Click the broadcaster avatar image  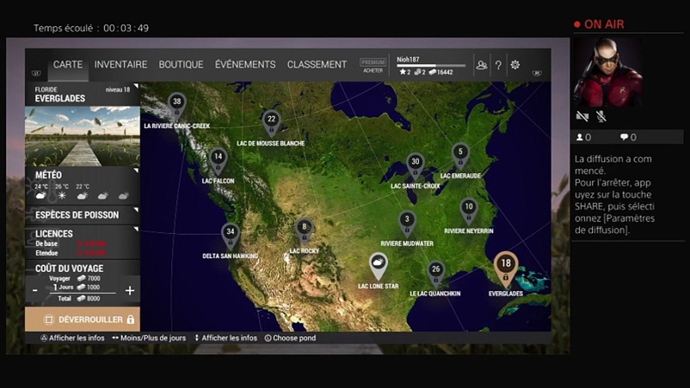[608, 72]
